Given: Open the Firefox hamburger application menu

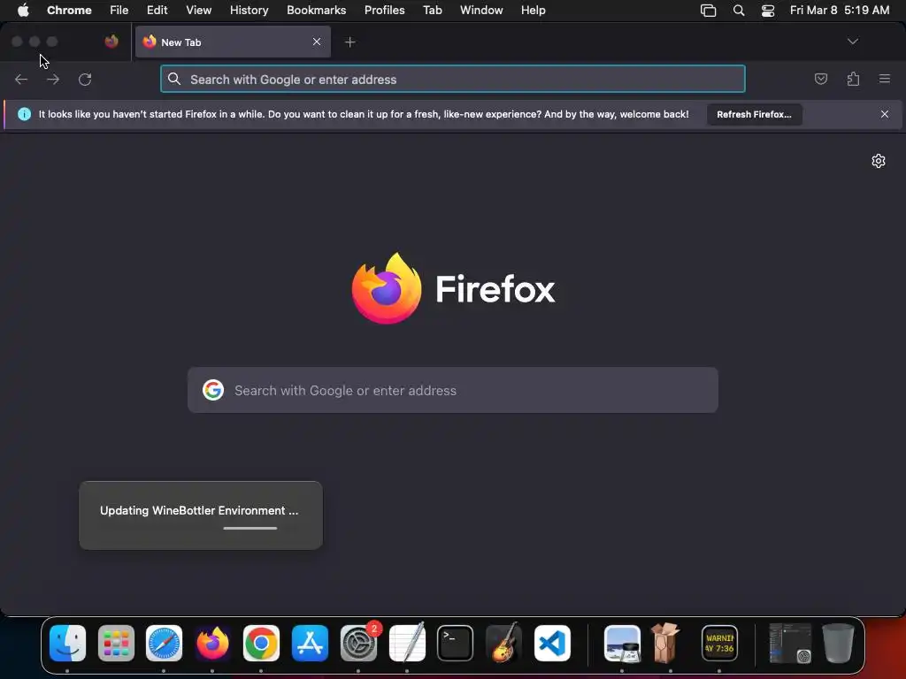Looking at the screenshot, I should [x=885, y=79].
